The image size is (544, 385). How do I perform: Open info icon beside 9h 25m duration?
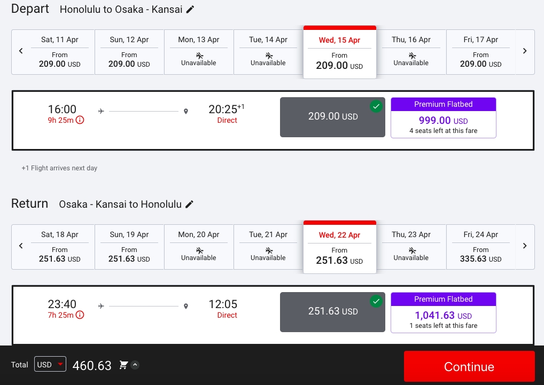[x=80, y=120]
